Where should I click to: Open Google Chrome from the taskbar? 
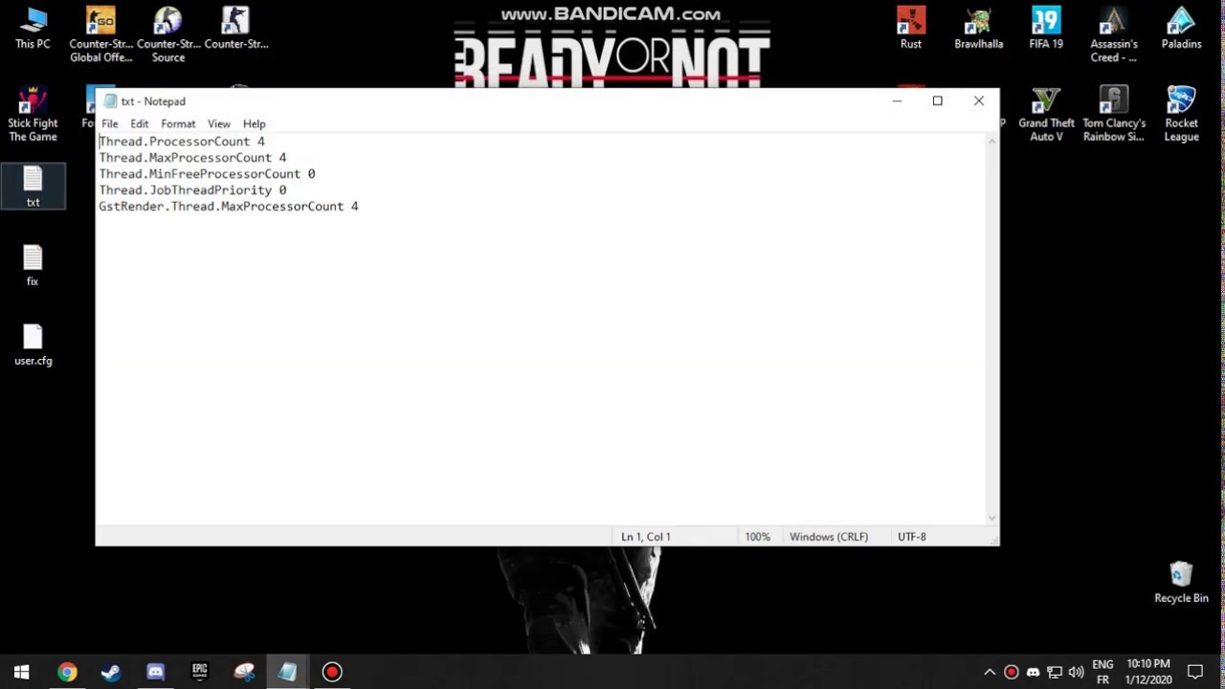[x=66, y=672]
